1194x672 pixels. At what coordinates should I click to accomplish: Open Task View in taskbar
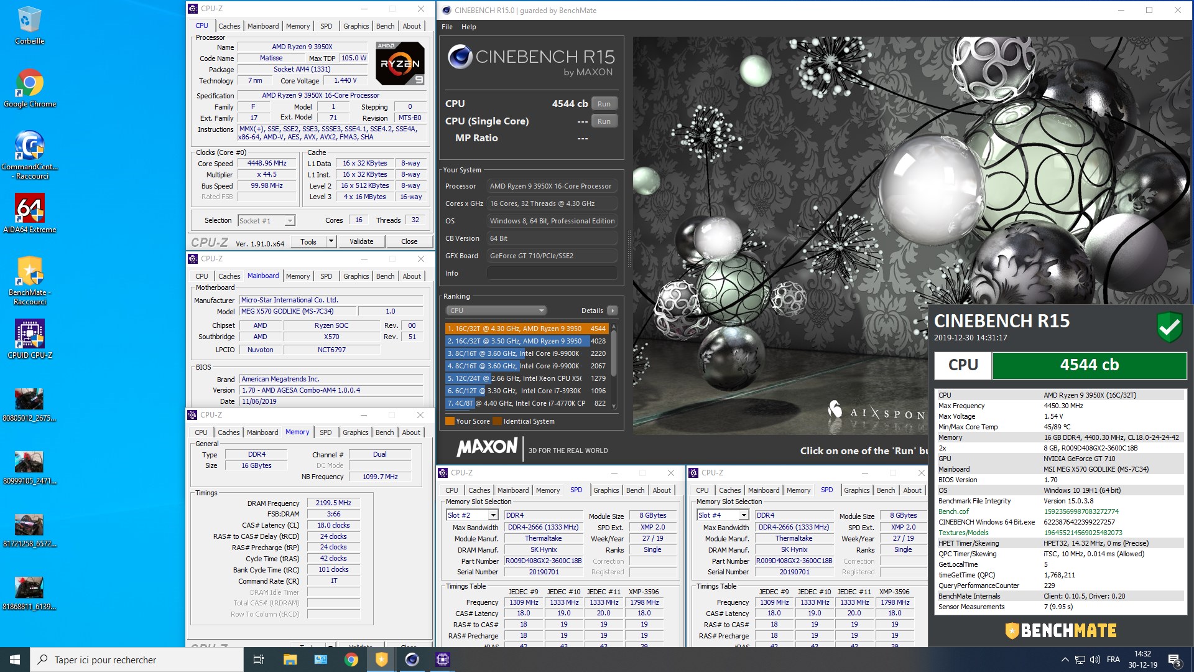259,660
